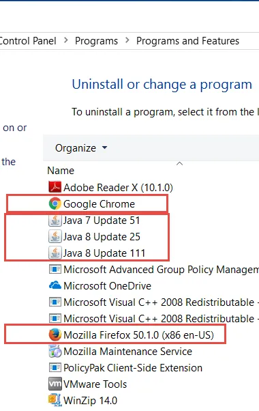Click the Mozilla Maintenance Service icon
Image resolution: width=259 pixels, height=411 pixels.
[x=55, y=351]
